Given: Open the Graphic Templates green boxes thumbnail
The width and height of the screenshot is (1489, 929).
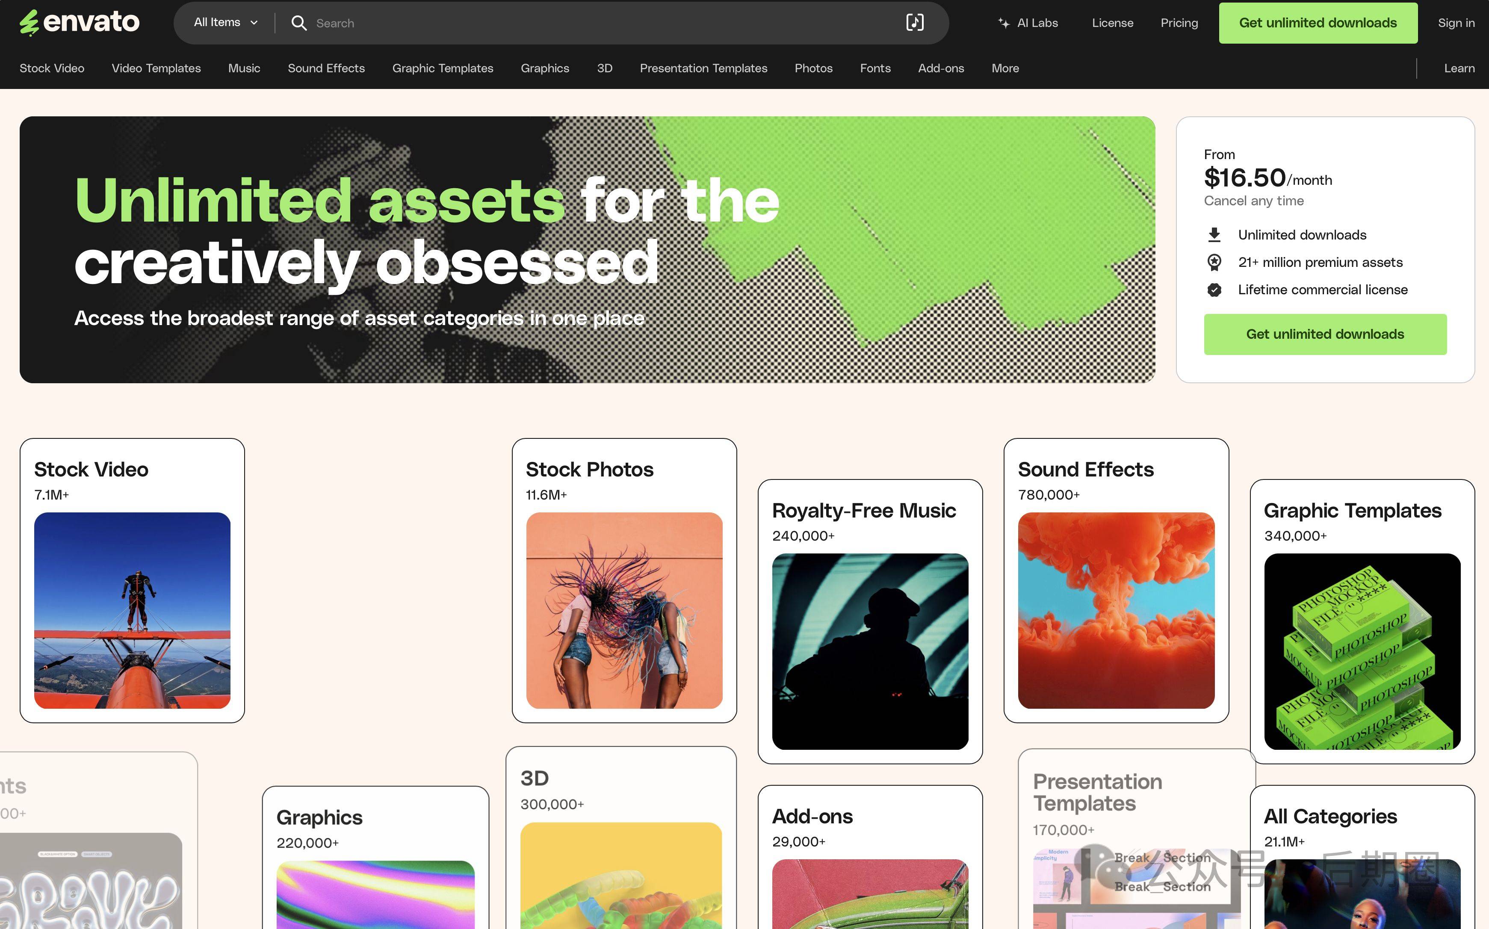Looking at the screenshot, I should pos(1362,651).
